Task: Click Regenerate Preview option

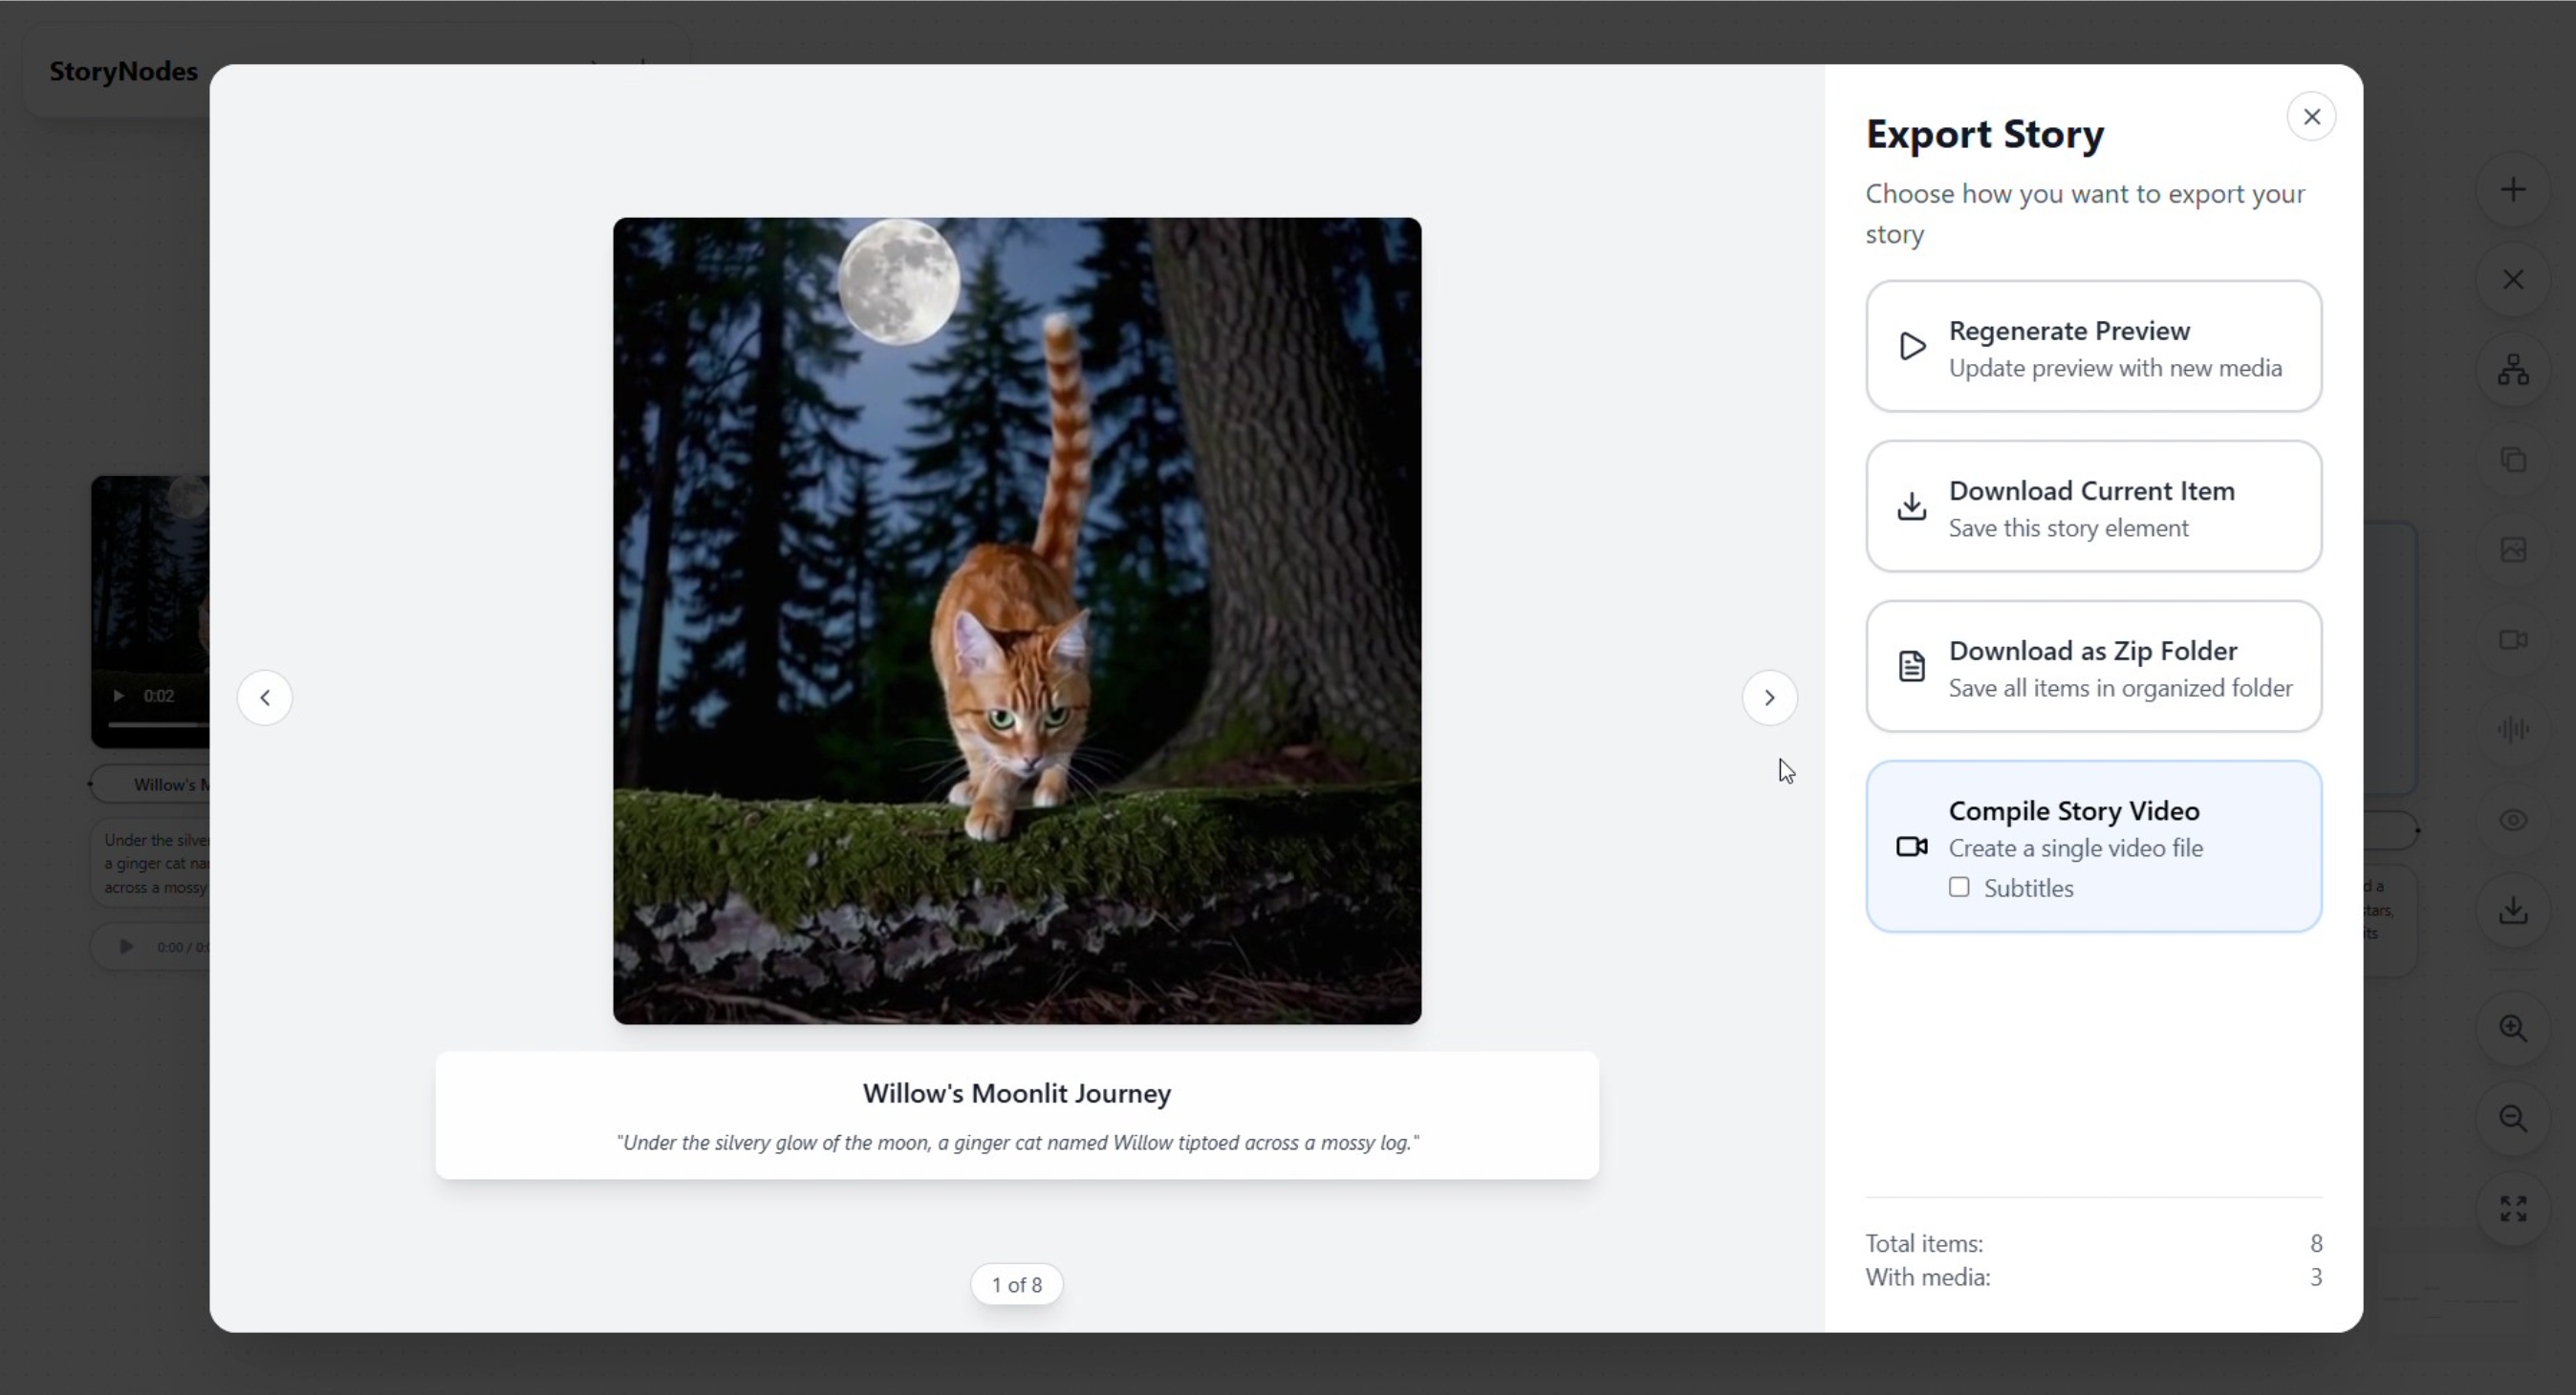Action: coord(2093,347)
